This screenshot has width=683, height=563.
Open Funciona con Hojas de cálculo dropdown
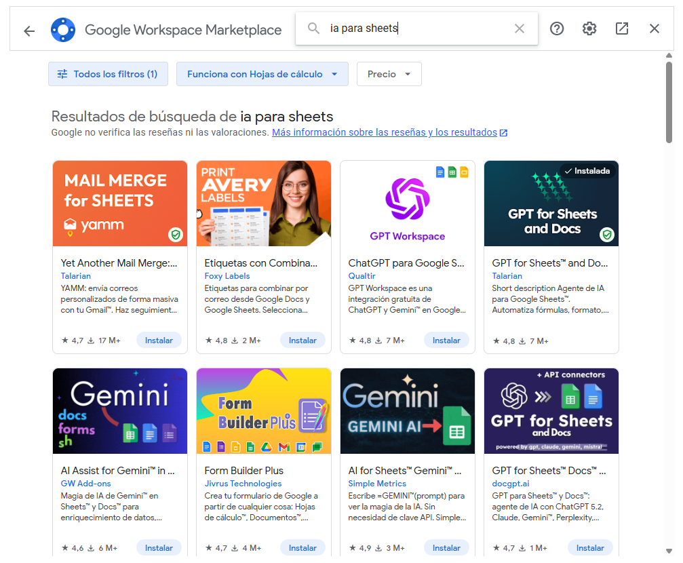pyautogui.click(x=262, y=74)
